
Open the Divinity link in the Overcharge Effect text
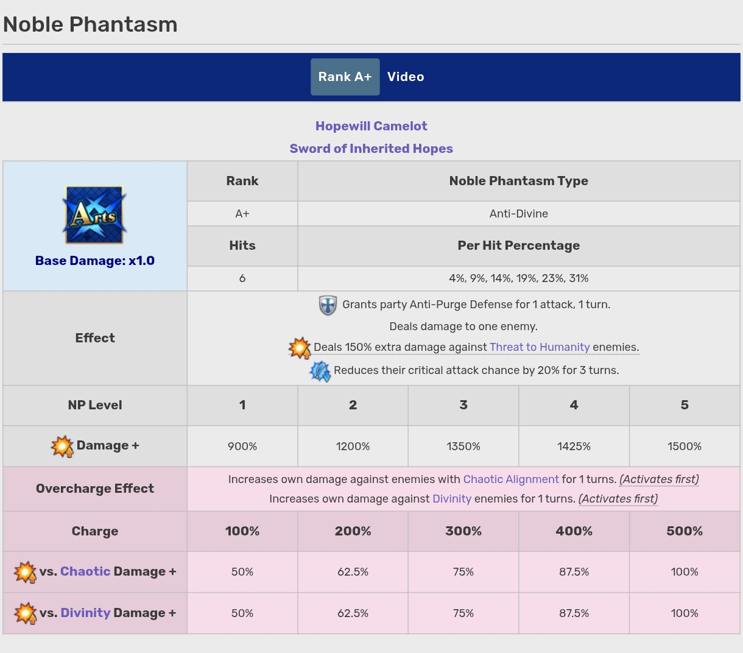(x=452, y=499)
